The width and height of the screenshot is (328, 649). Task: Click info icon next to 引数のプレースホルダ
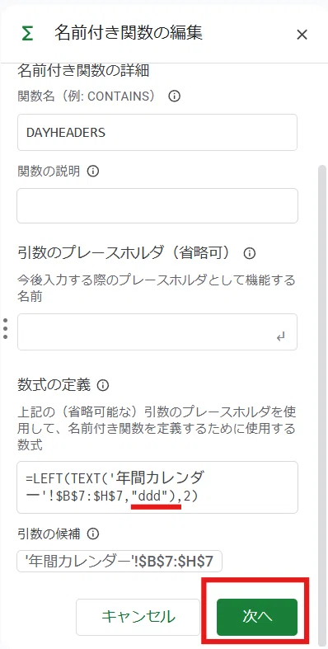click(250, 253)
